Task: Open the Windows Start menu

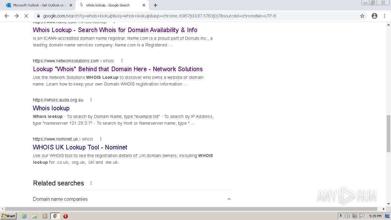Action: click(9, 216)
